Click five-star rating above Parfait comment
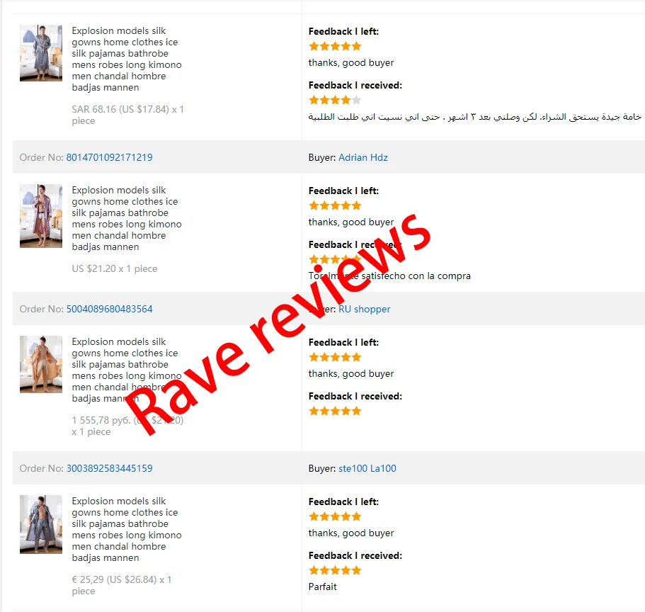Screen dimensions: 645x612 pyautogui.click(x=335, y=570)
